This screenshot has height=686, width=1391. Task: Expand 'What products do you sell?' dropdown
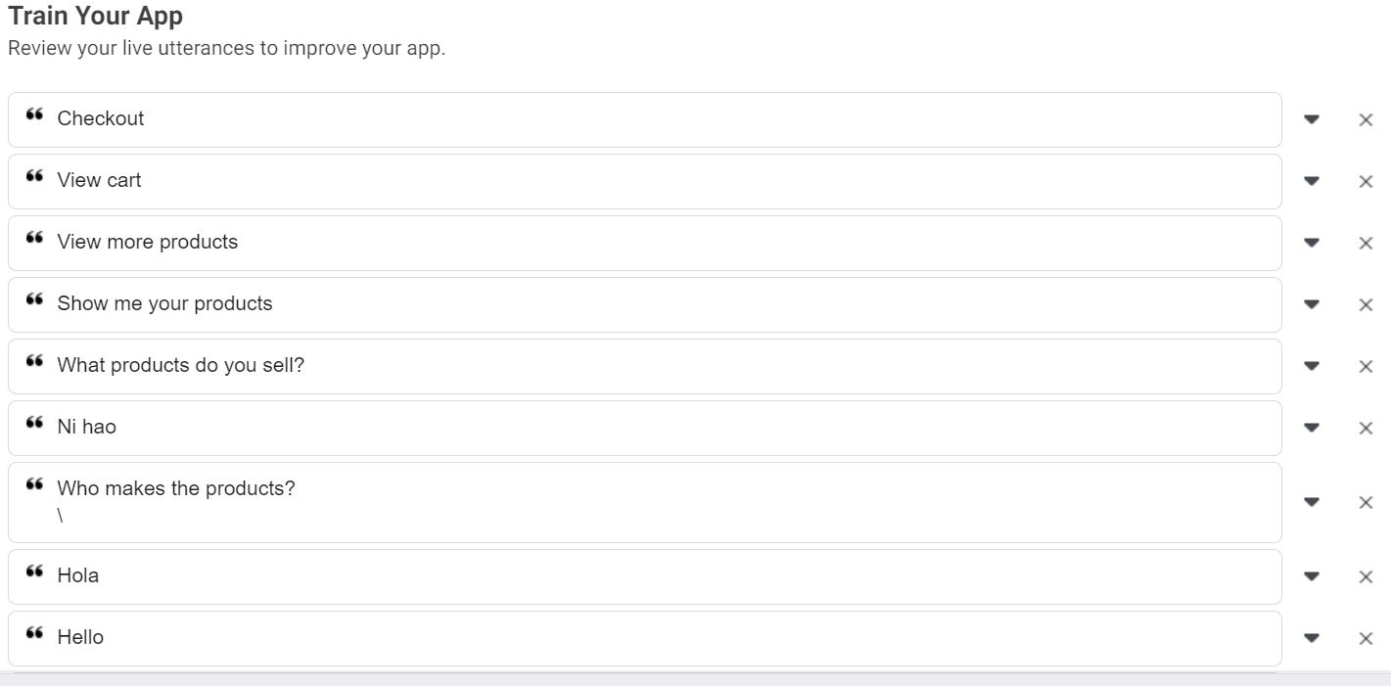pos(1312,366)
